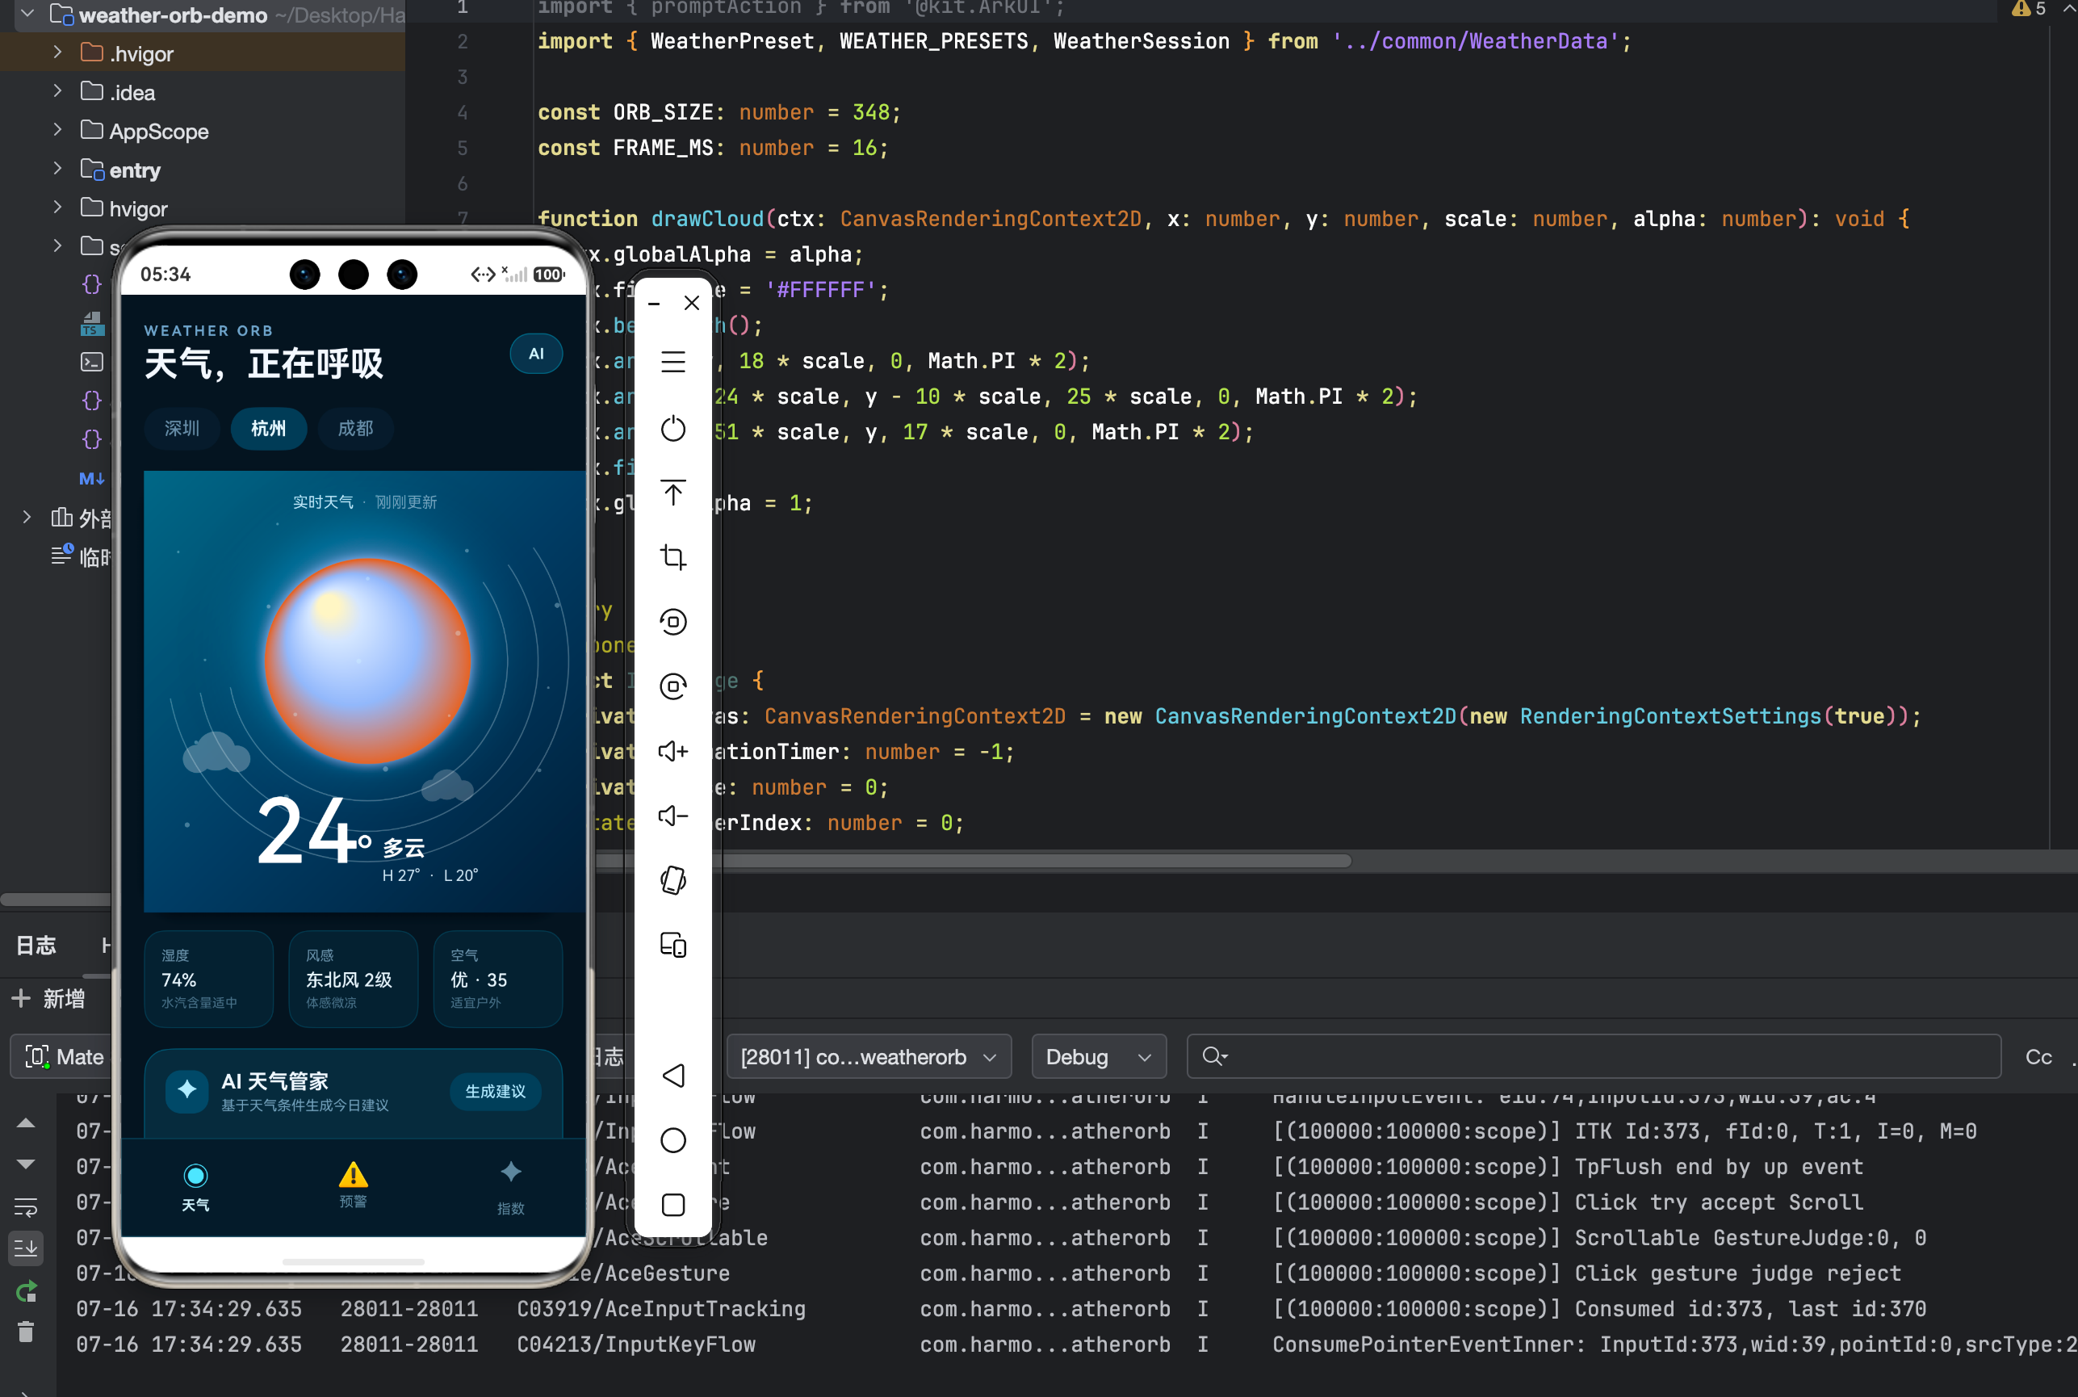Minimize the emulator toolbar panel

pyautogui.click(x=654, y=304)
